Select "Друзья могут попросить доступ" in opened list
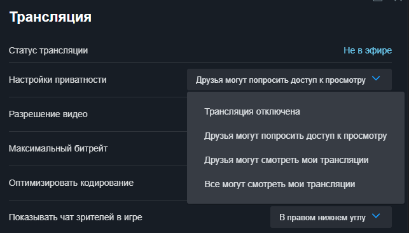This screenshot has height=233, width=409. pyautogui.click(x=296, y=136)
